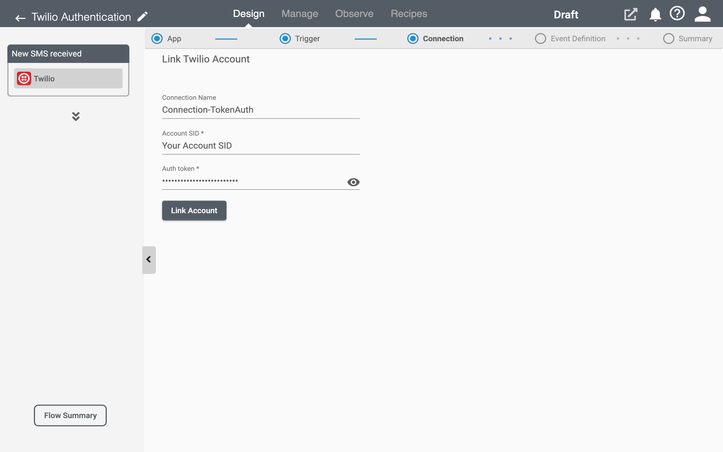Click the Event Definition step label
This screenshot has width=723, height=452.
[578, 39]
